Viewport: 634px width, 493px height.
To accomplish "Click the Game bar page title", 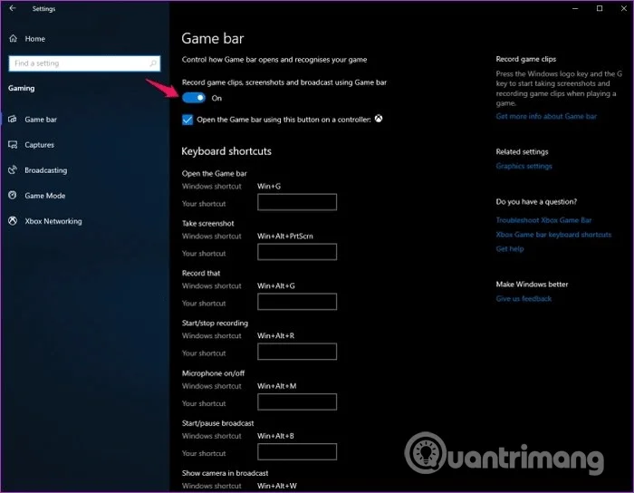I will [213, 38].
